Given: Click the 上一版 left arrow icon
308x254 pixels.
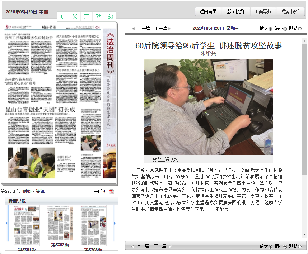Looking at the screenshot, I should [104, 191].
